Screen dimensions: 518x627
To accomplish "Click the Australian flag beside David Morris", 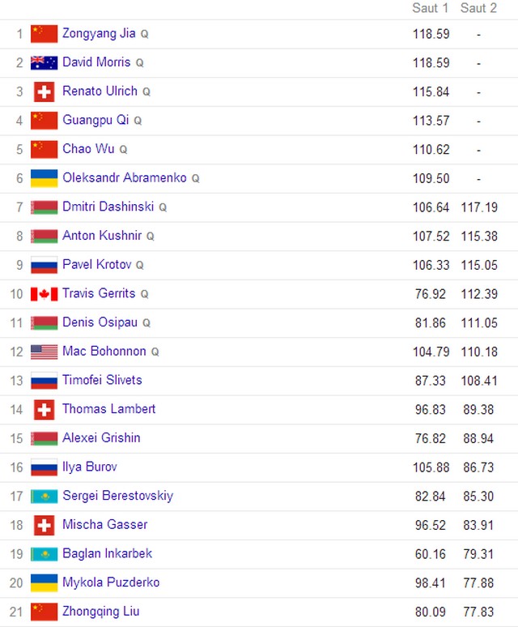I will 44,62.
